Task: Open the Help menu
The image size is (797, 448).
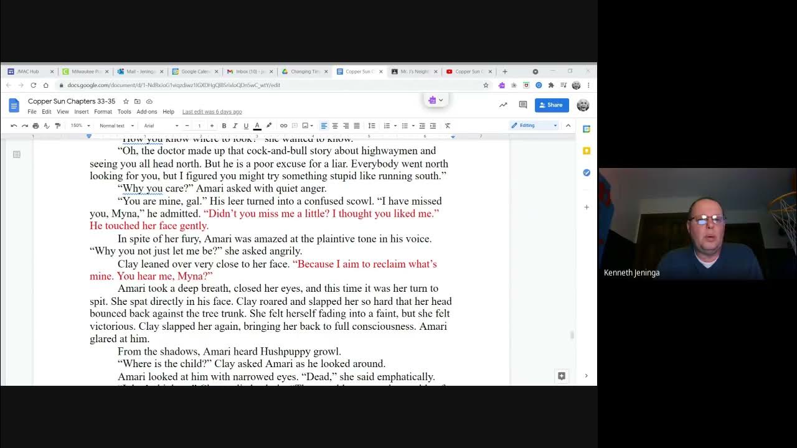Action: pos(168,112)
